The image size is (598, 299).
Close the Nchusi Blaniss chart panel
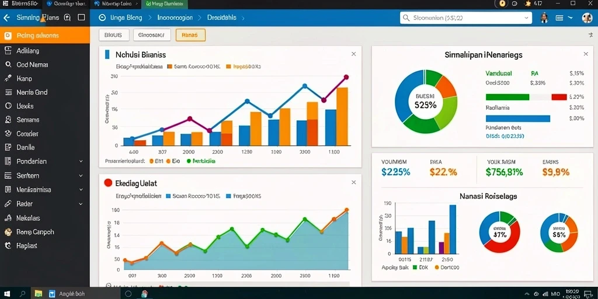(353, 54)
